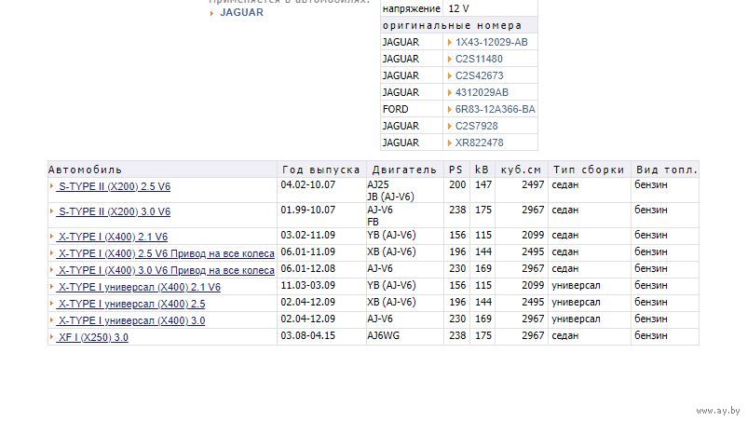Click the напряжение label cell

(x=412, y=8)
